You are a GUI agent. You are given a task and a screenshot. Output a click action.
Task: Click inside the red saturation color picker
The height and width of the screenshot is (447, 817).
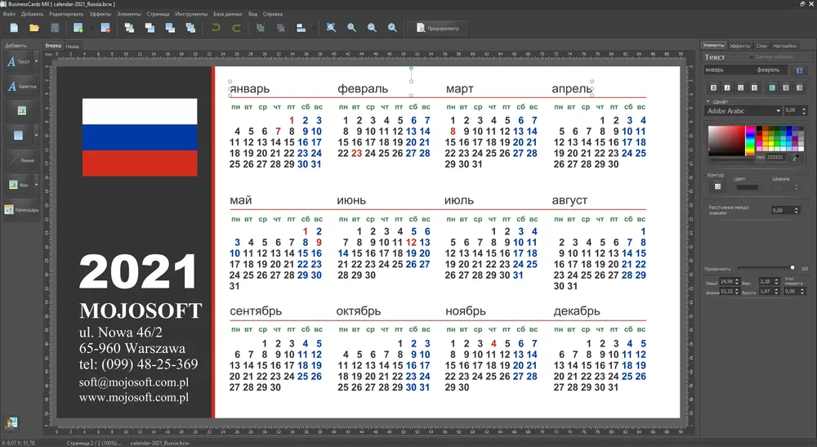pos(725,141)
